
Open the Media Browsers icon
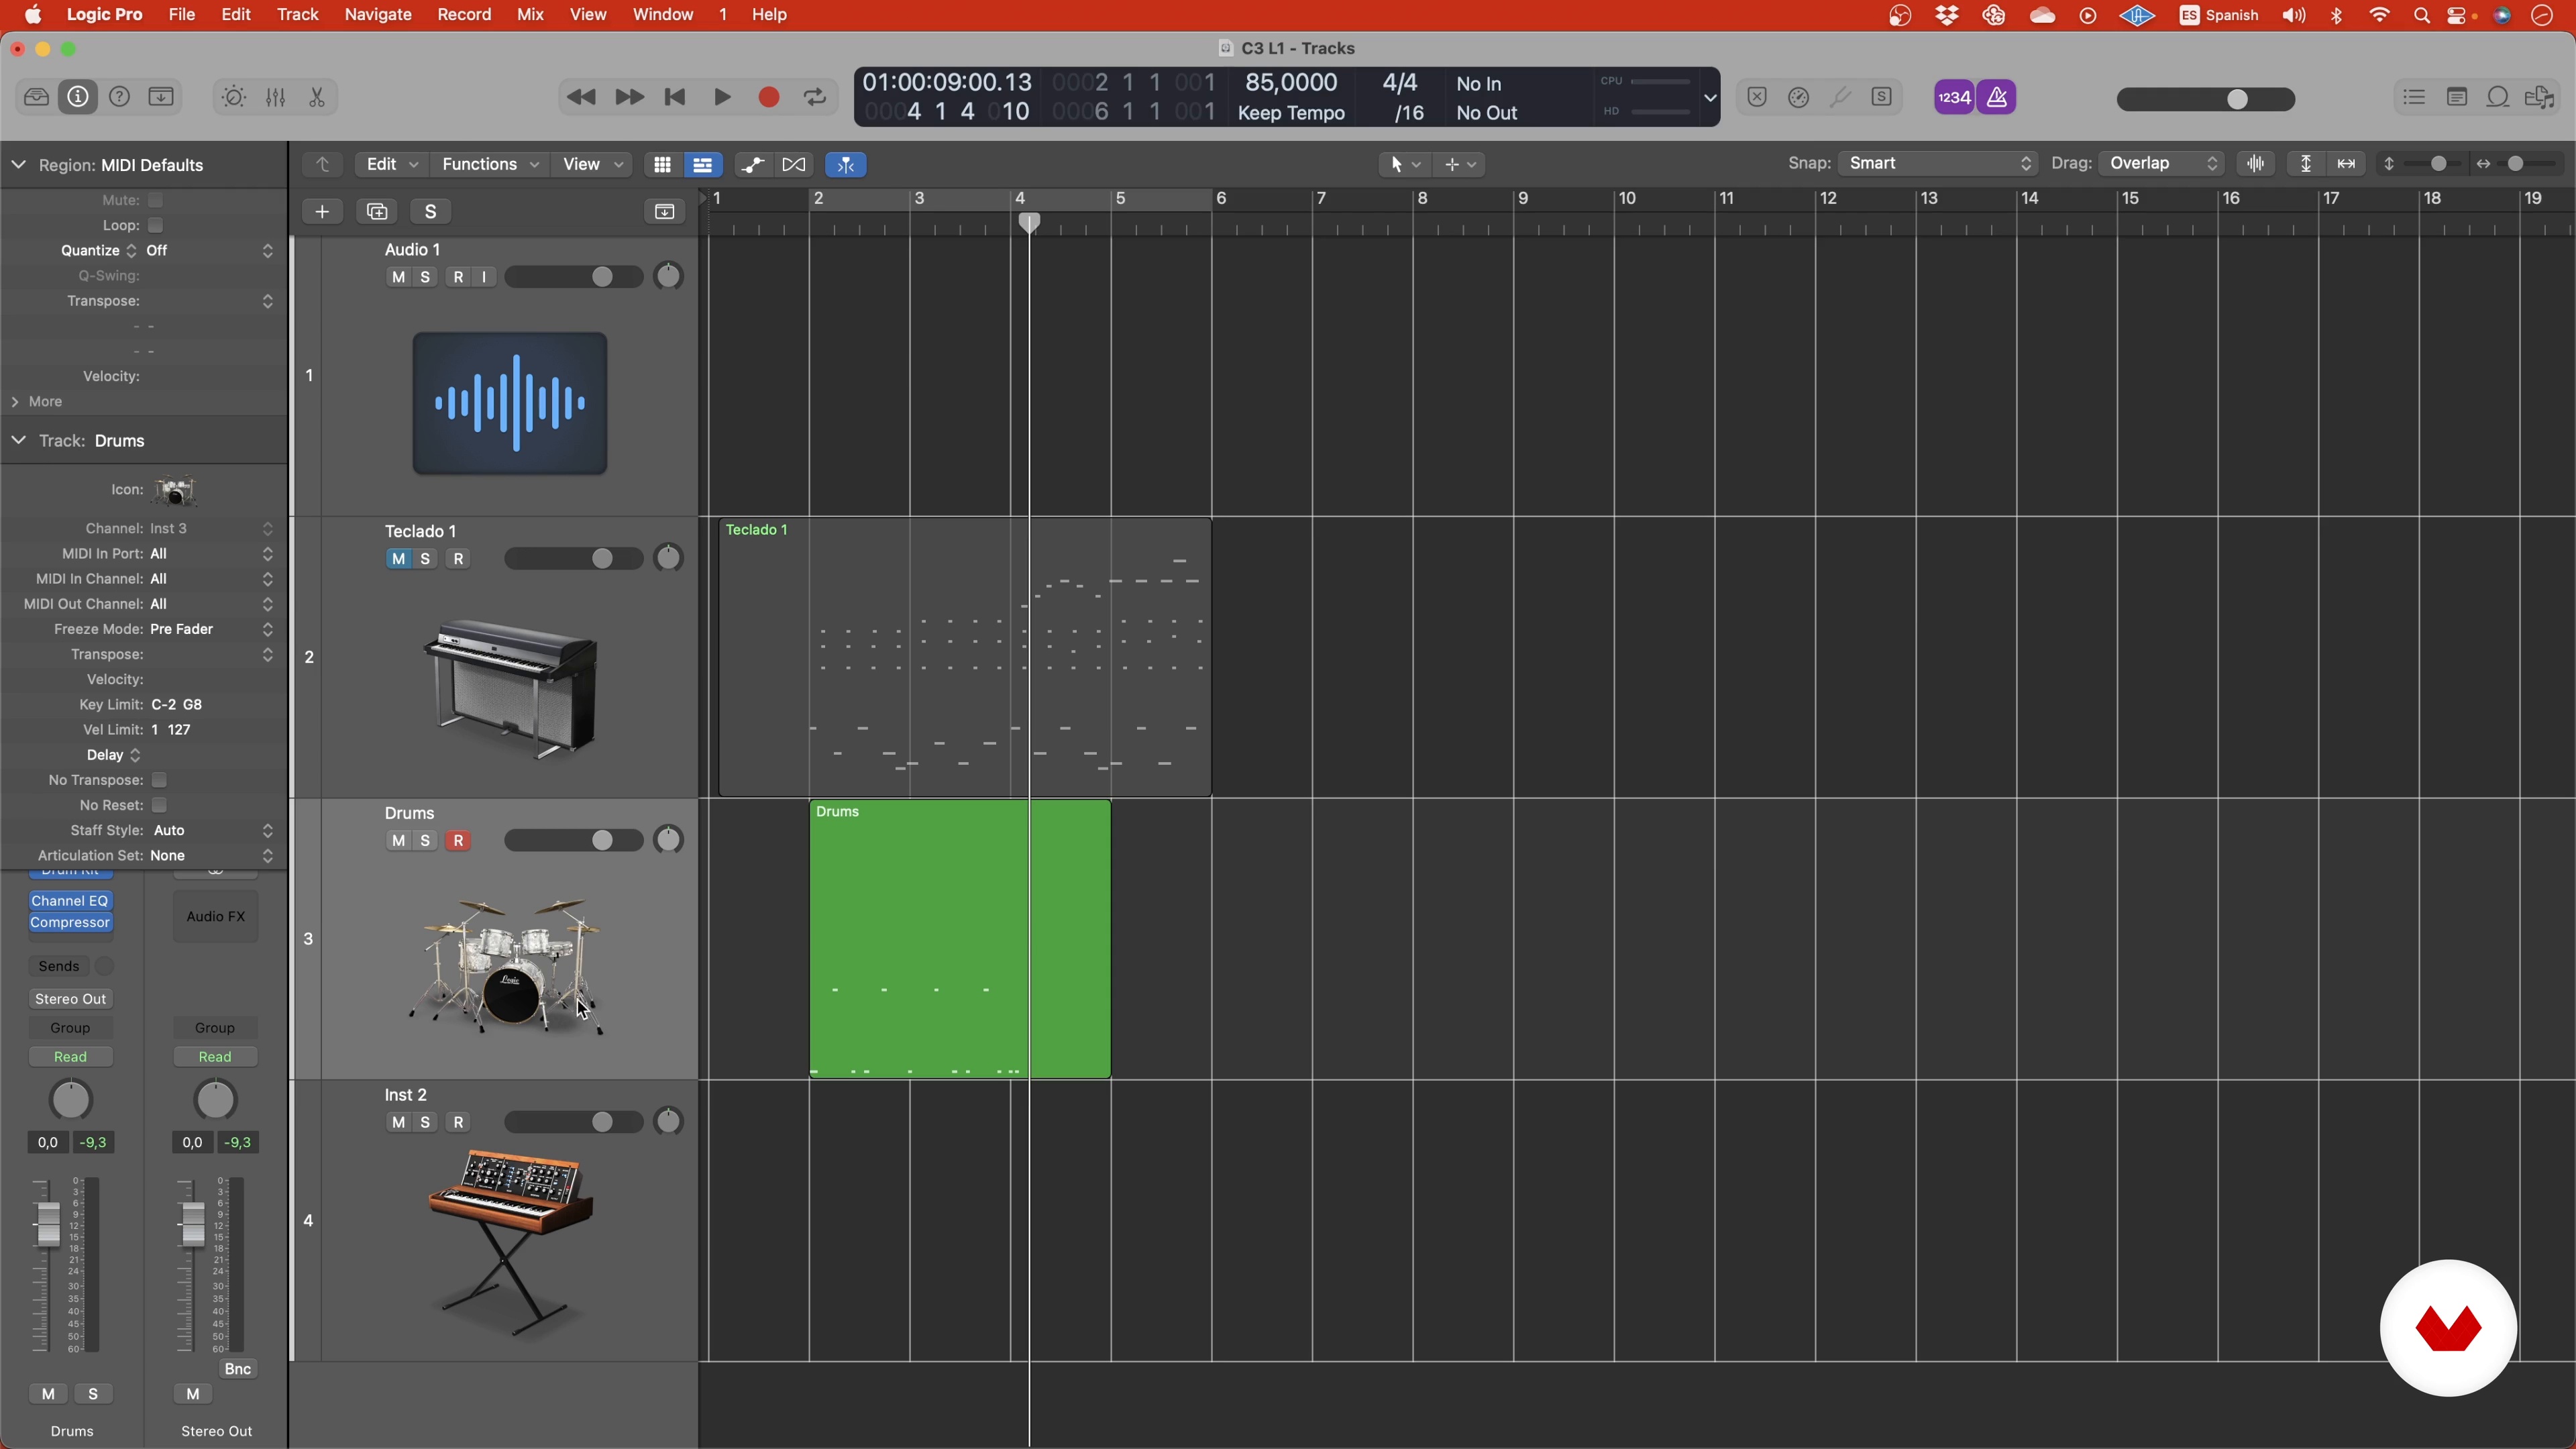(2540, 97)
